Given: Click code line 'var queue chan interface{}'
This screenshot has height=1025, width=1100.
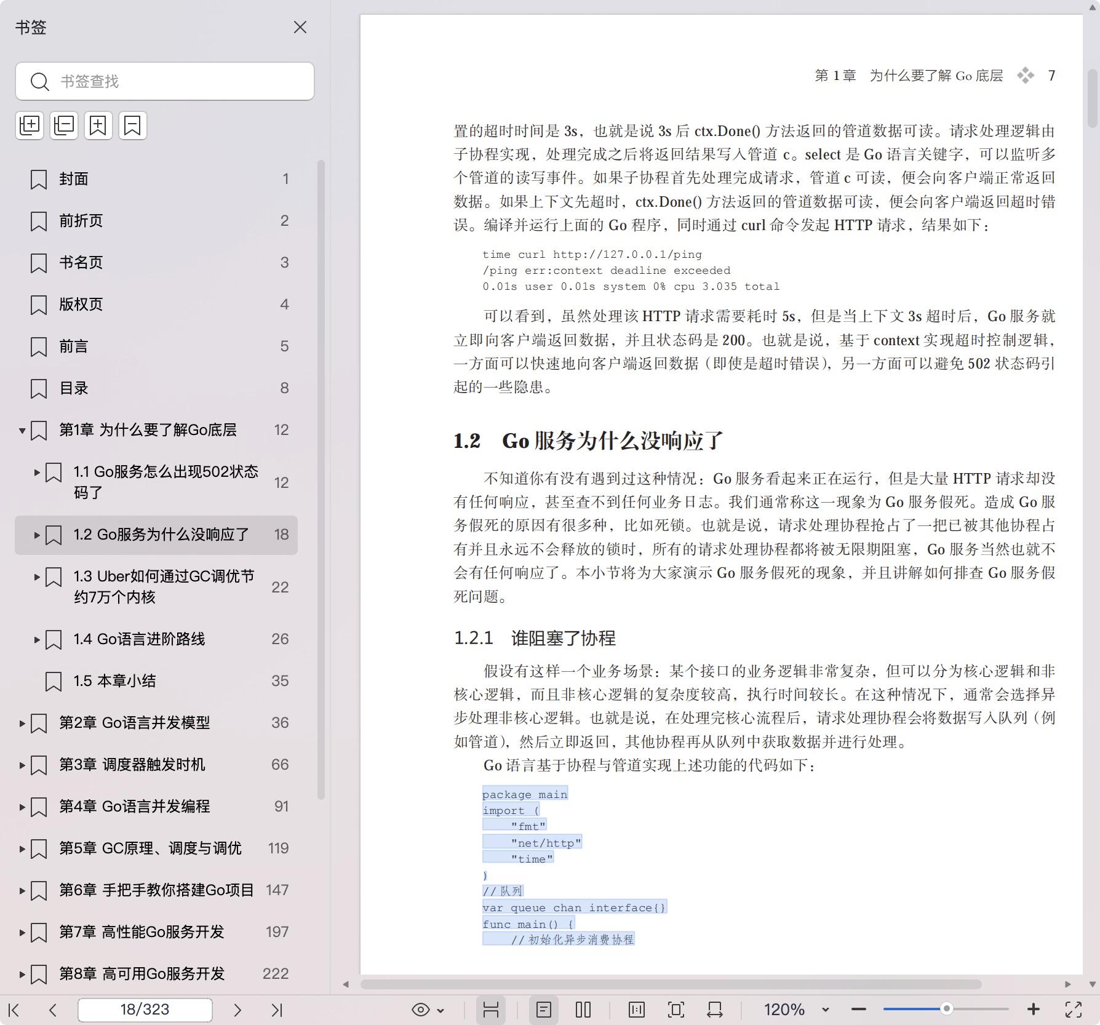Looking at the screenshot, I should [x=574, y=907].
